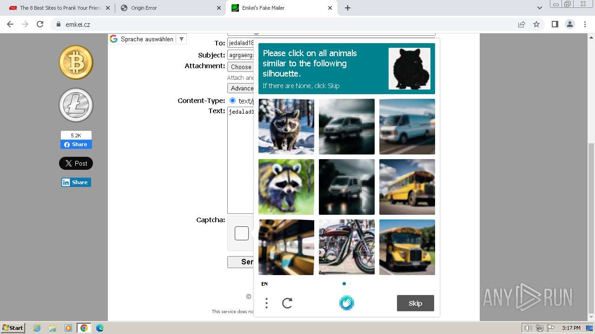The height and width of the screenshot is (334, 595).
Task: Select the text/plain content-type radio
Action: (x=233, y=101)
